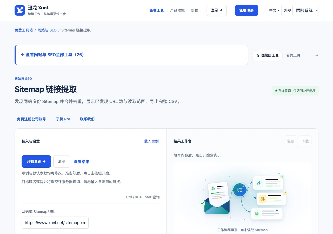Click the 外观 label
This screenshot has width=333, height=234.
tap(287, 10)
